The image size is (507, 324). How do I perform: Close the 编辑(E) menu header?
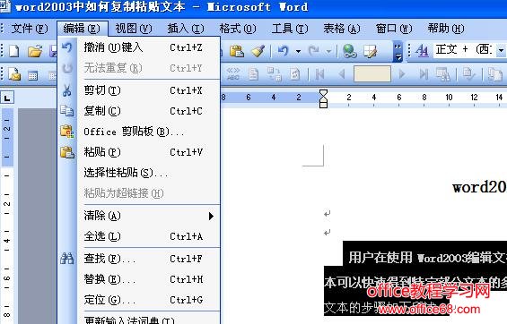(x=83, y=29)
